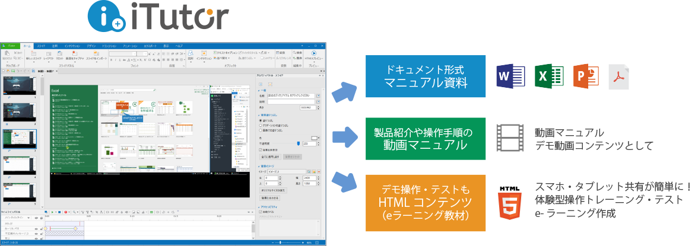Click the オリジナルサイズの復元 button
The image size is (698, 246).
click(273, 190)
